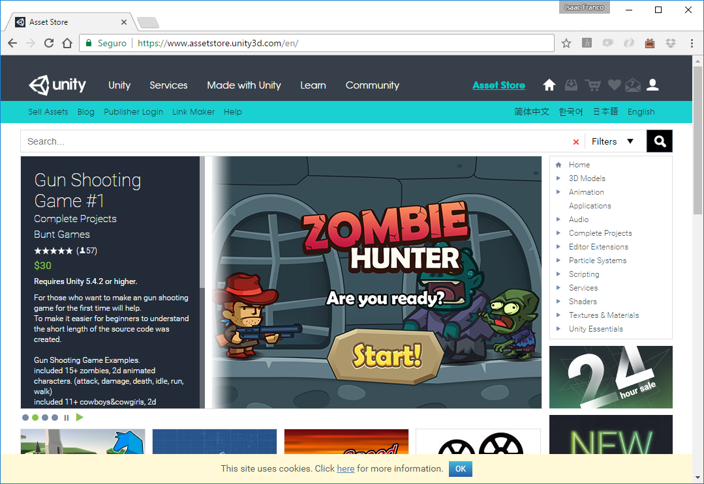The image size is (704, 484).
Task: Click the Unity logo in the header
Action: tap(57, 85)
